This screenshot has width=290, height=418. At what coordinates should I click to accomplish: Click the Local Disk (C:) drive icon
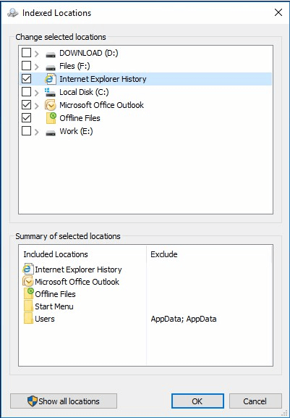point(50,92)
